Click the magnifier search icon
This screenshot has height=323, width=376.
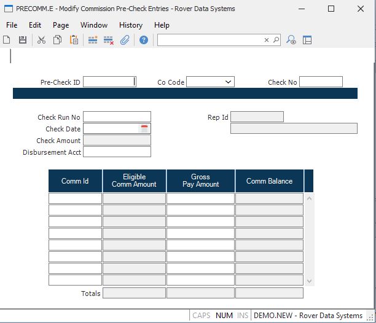pyautogui.click(x=276, y=40)
